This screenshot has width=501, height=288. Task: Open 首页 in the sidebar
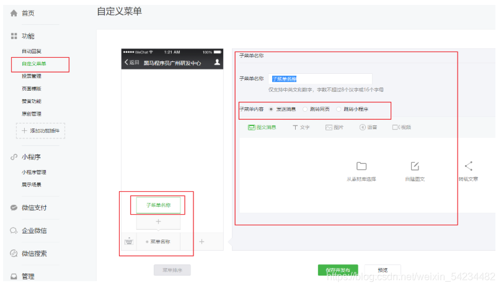click(x=28, y=13)
